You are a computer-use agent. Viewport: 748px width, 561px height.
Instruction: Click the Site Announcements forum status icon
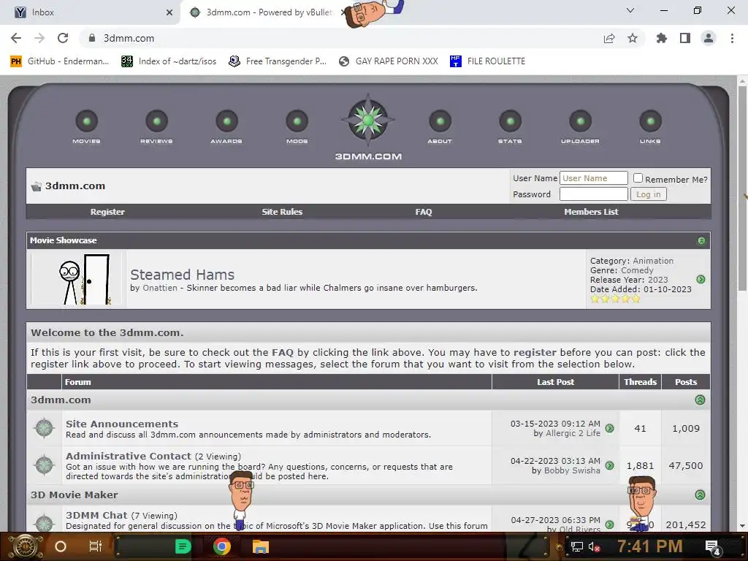pyautogui.click(x=45, y=428)
